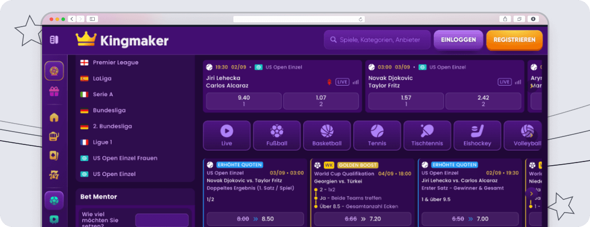
Task: Click Jiri Lehecka vs. Carlos Alcaraz promo title
Action: [x=461, y=181]
